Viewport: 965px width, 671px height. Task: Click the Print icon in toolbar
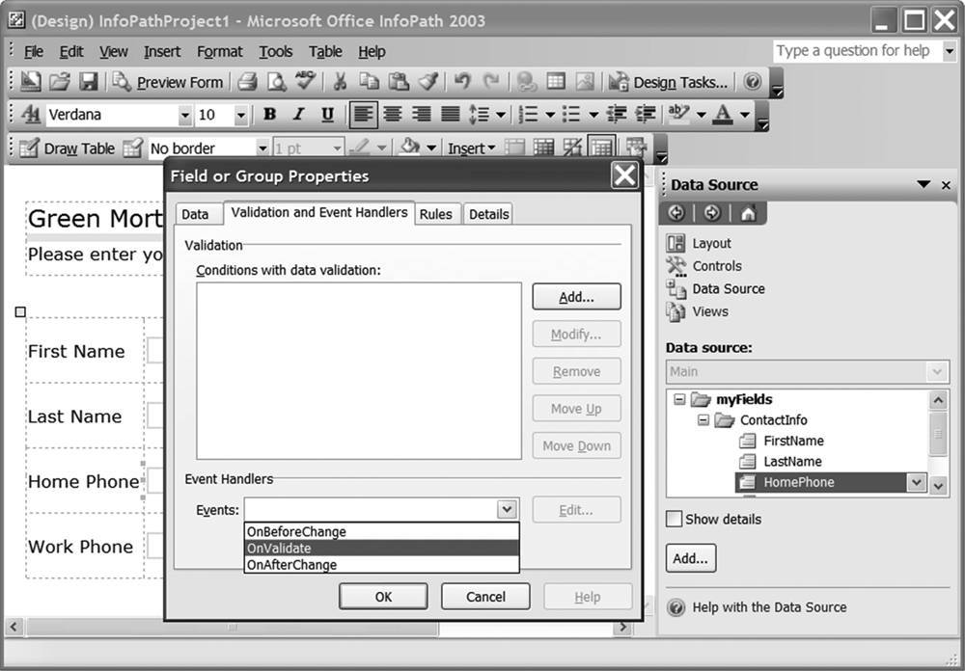coord(247,82)
